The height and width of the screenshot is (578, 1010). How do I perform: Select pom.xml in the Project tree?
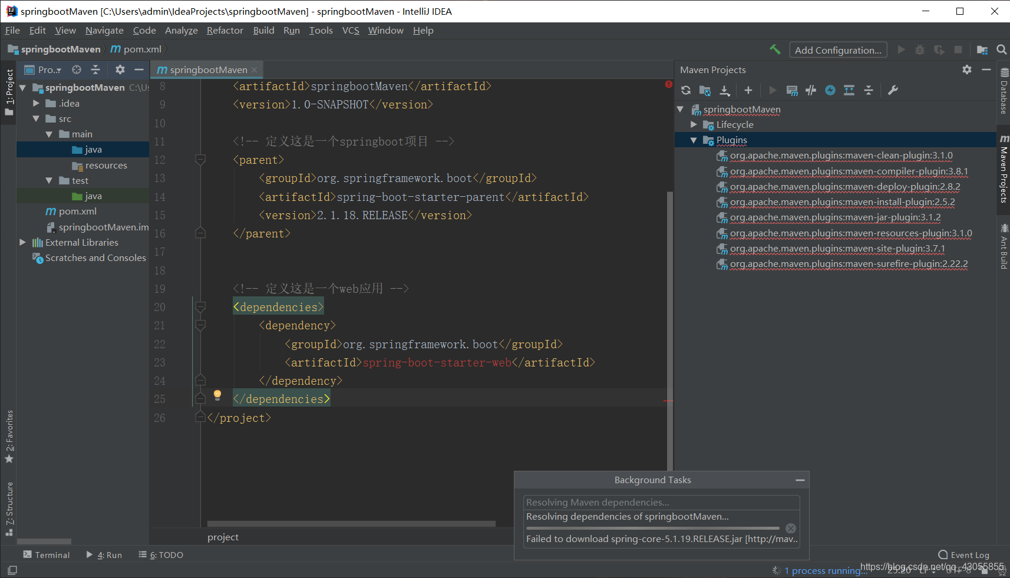(71, 212)
